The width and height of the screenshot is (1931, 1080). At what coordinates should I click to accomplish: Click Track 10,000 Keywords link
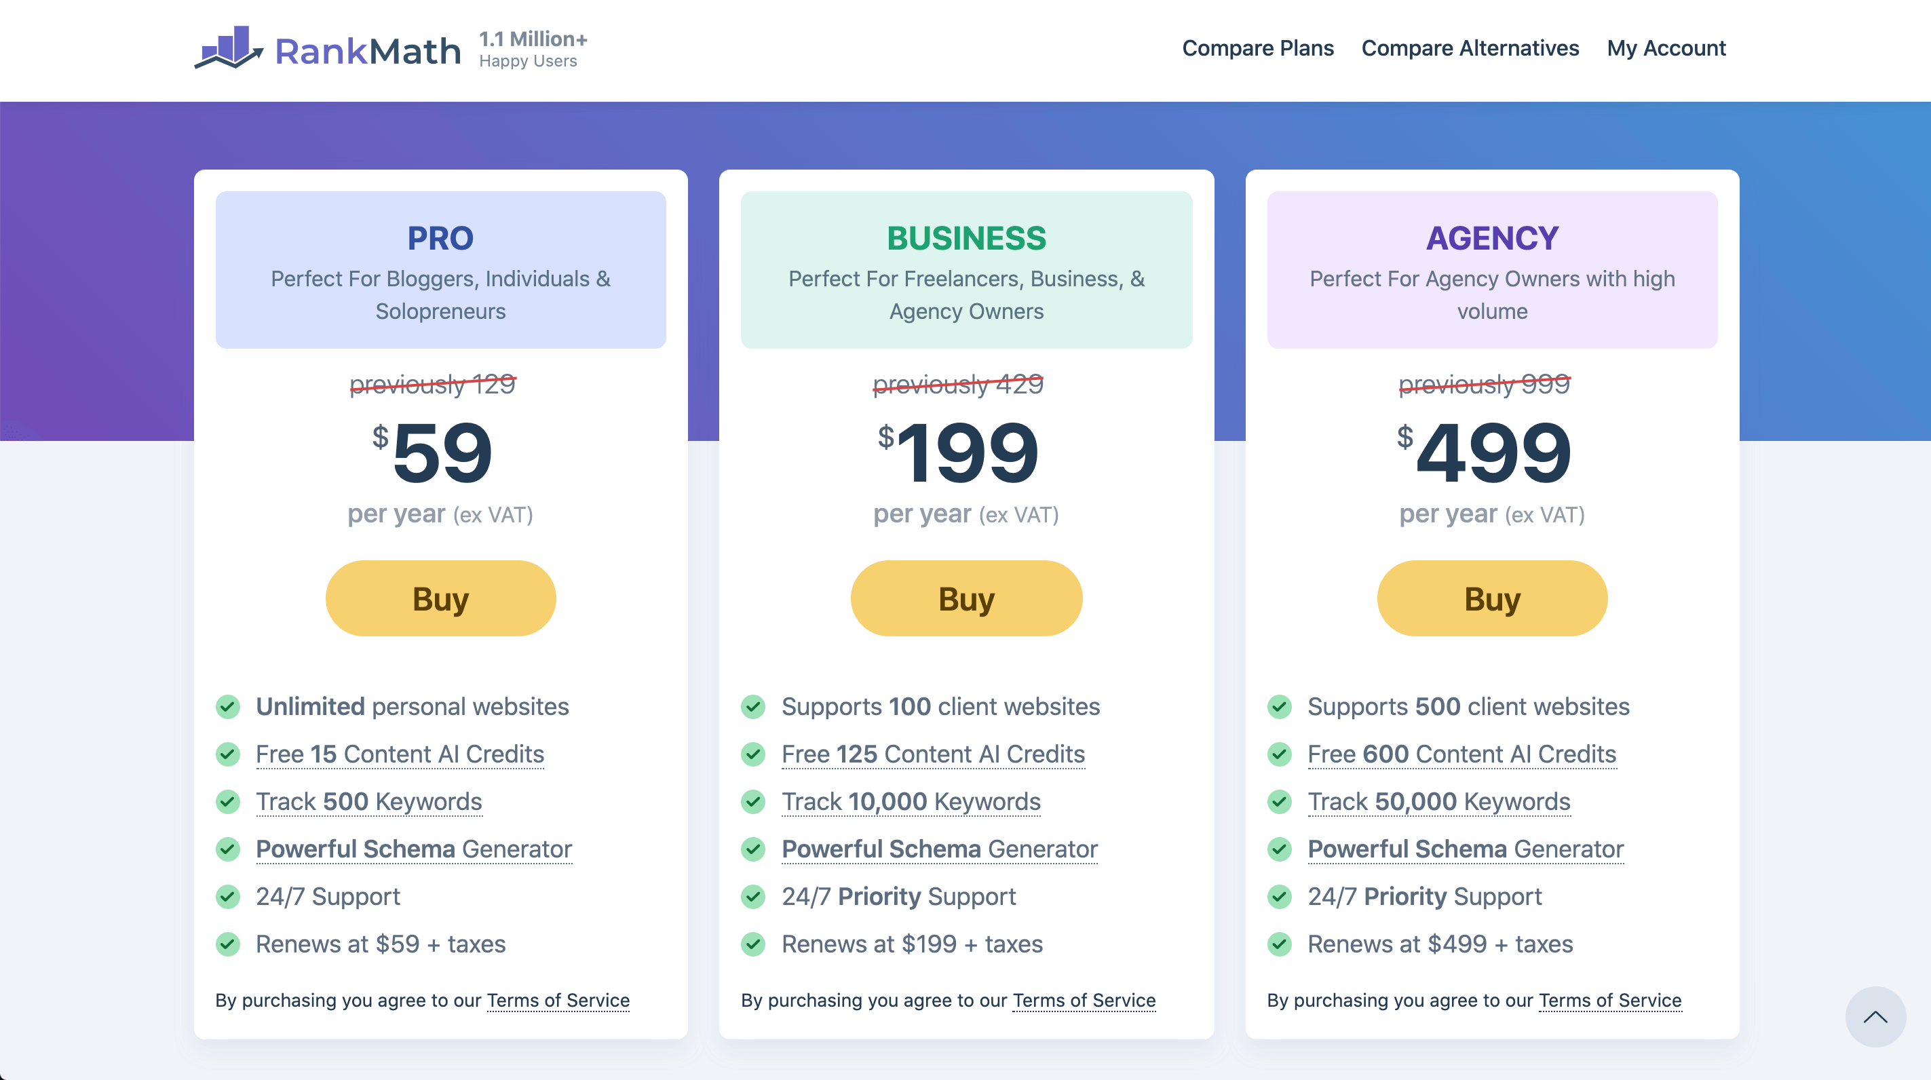coord(911,801)
